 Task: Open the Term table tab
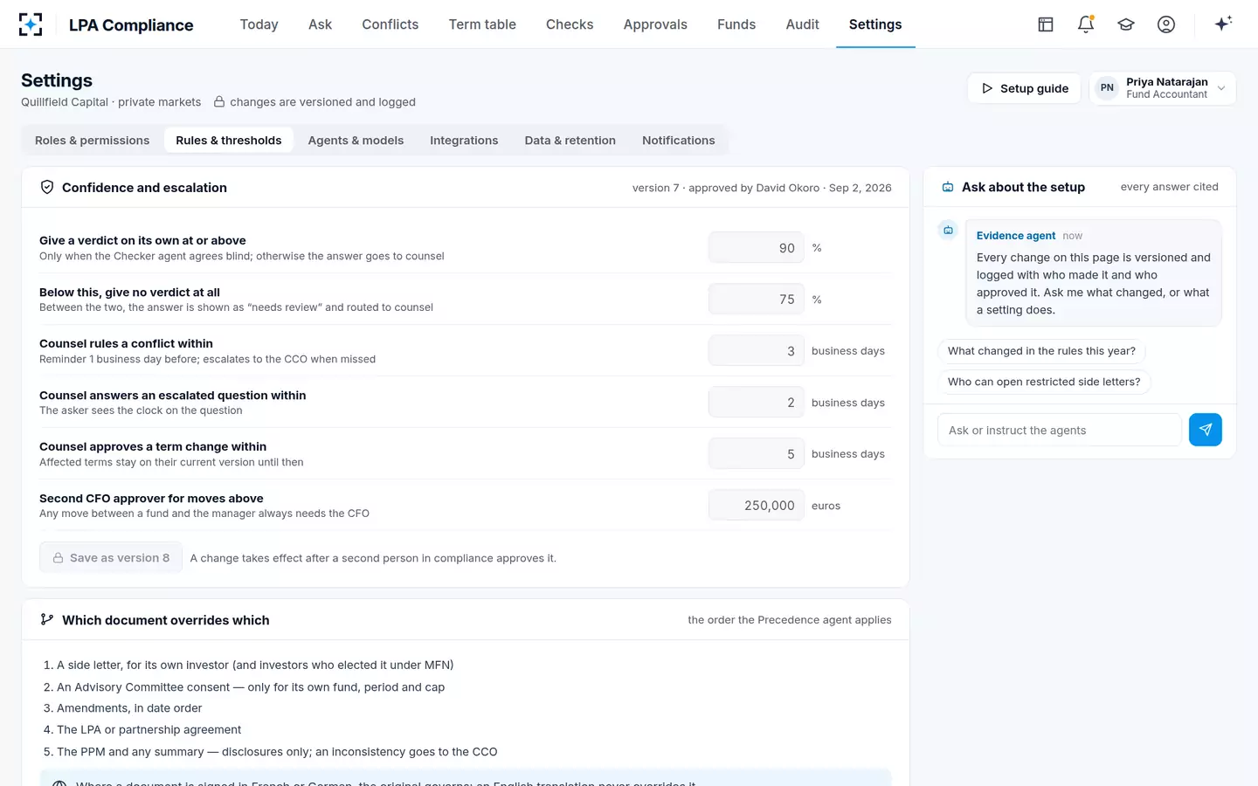tap(482, 24)
